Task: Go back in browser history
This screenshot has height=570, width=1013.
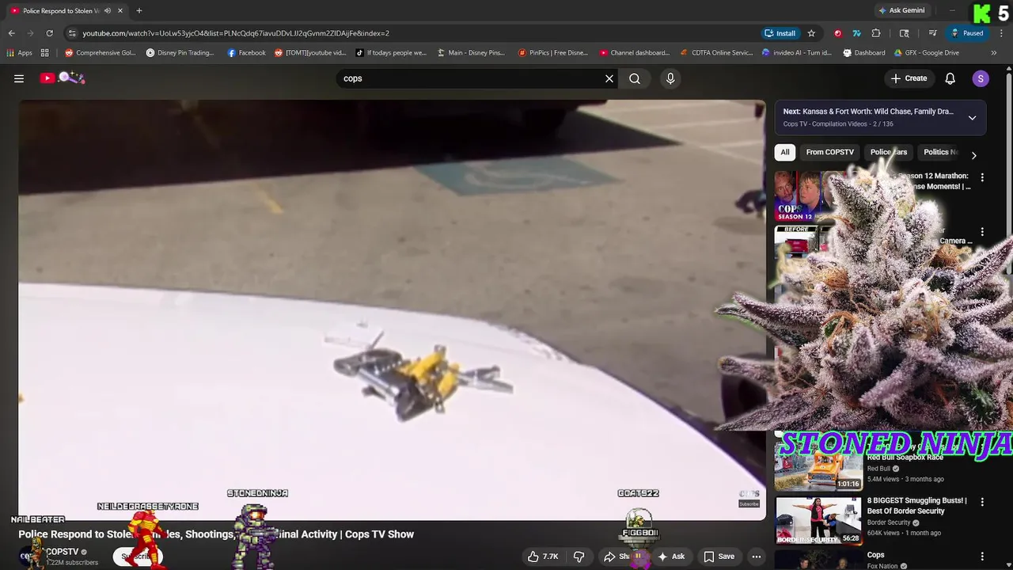Action: [x=11, y=33]
